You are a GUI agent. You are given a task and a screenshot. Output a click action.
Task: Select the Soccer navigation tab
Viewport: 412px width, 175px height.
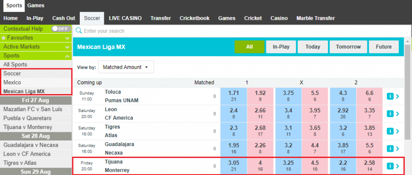tap(92, 18)
